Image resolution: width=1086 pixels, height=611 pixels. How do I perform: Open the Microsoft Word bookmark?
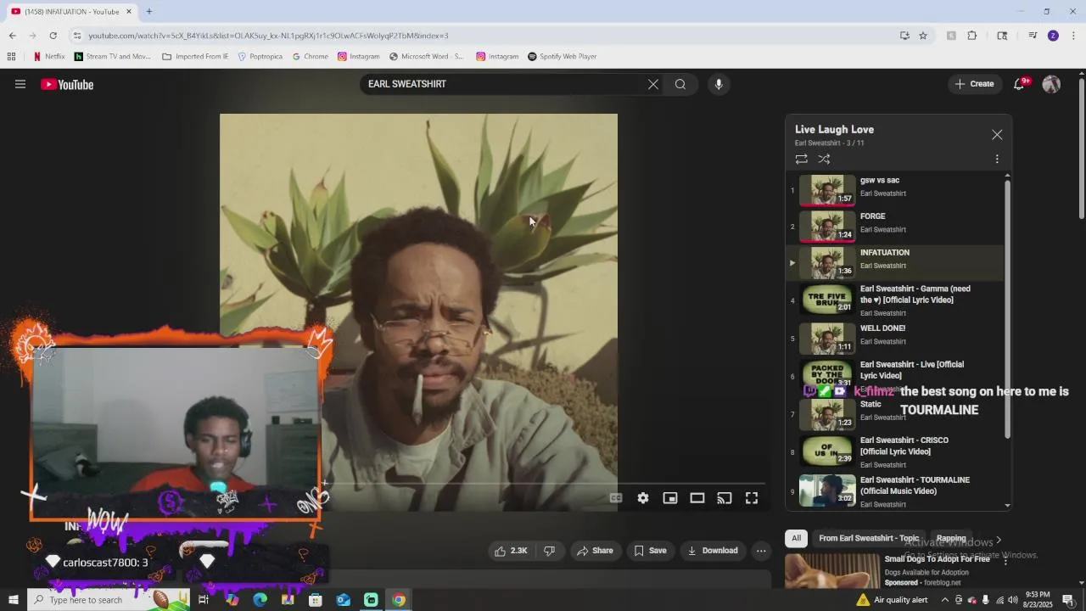[x=427, y=57]
